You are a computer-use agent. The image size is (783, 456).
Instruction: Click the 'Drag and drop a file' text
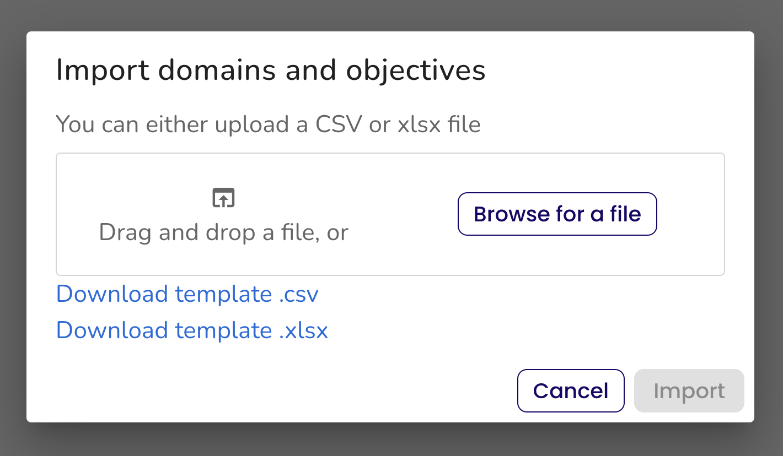223,232
